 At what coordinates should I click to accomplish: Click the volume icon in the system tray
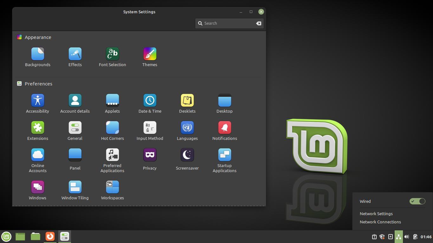point(407,236)
